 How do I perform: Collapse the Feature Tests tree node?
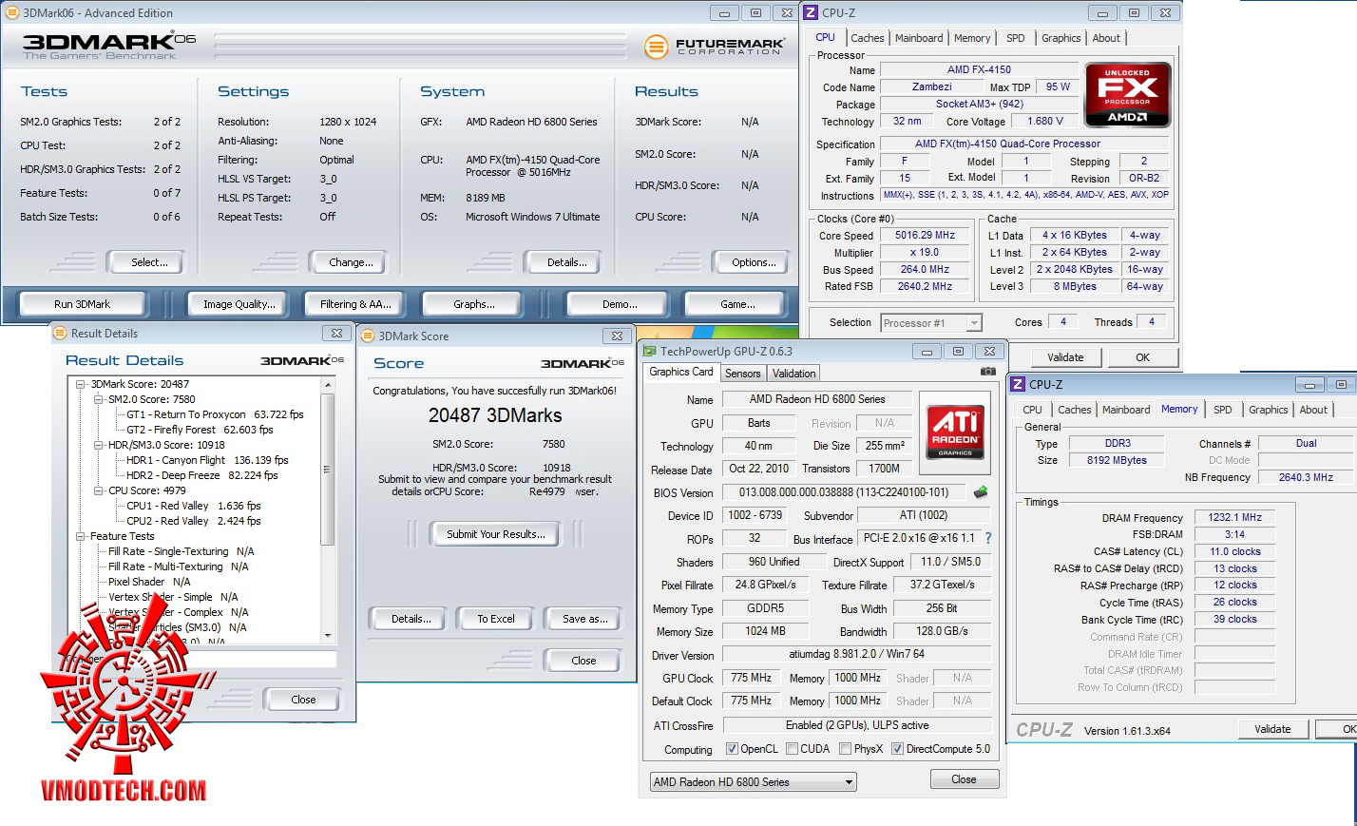point(82,536)
